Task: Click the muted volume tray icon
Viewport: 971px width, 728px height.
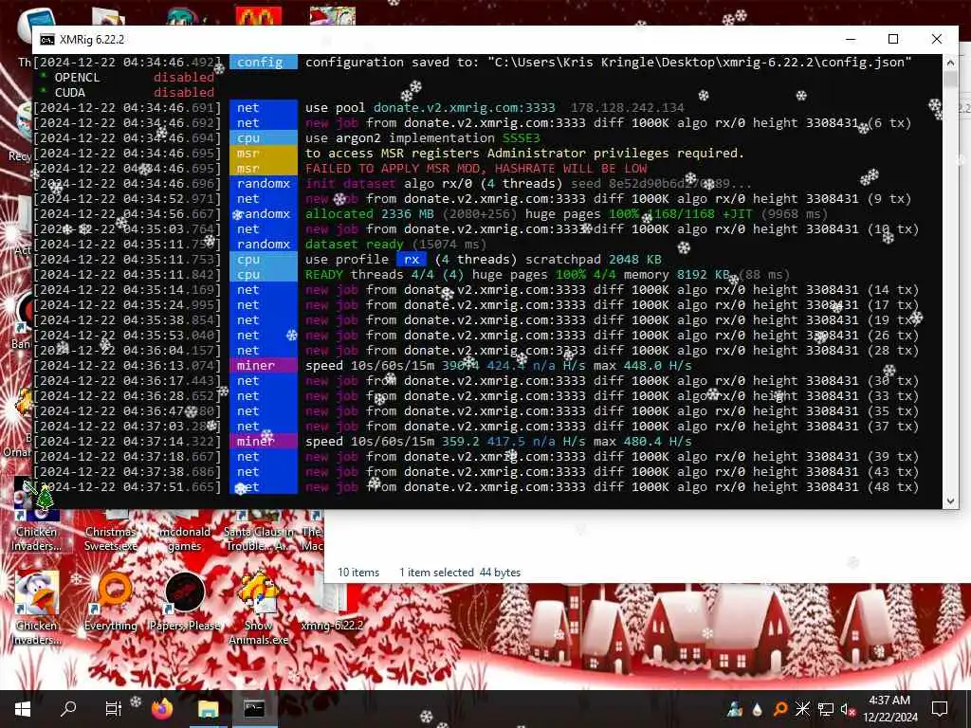Action: [848, 709]
